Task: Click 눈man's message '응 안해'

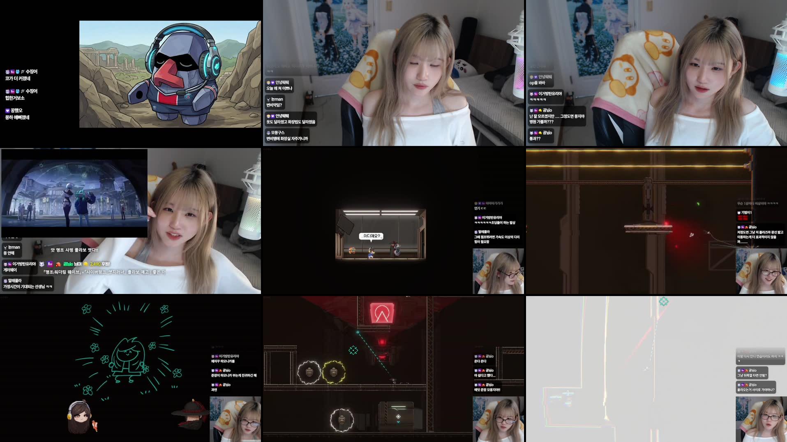Action: (x=9, y=253)
